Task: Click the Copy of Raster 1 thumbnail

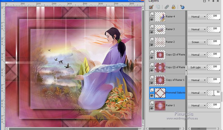Action: coord(160,80)
